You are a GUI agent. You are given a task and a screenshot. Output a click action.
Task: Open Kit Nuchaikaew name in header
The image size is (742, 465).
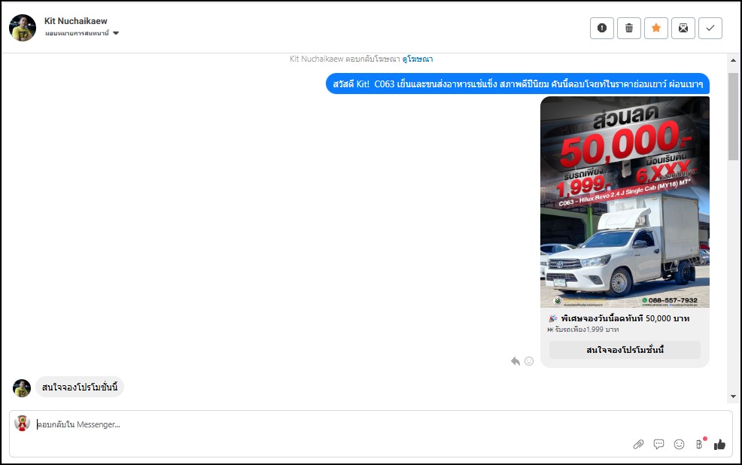coord(76,21)
